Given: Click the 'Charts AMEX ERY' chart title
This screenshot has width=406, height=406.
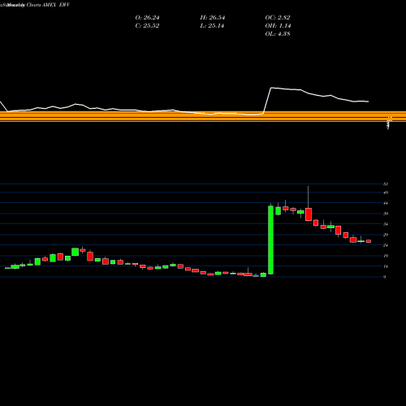Looking at the screenshot, I should pyautogui.click(x=48, y=5).
